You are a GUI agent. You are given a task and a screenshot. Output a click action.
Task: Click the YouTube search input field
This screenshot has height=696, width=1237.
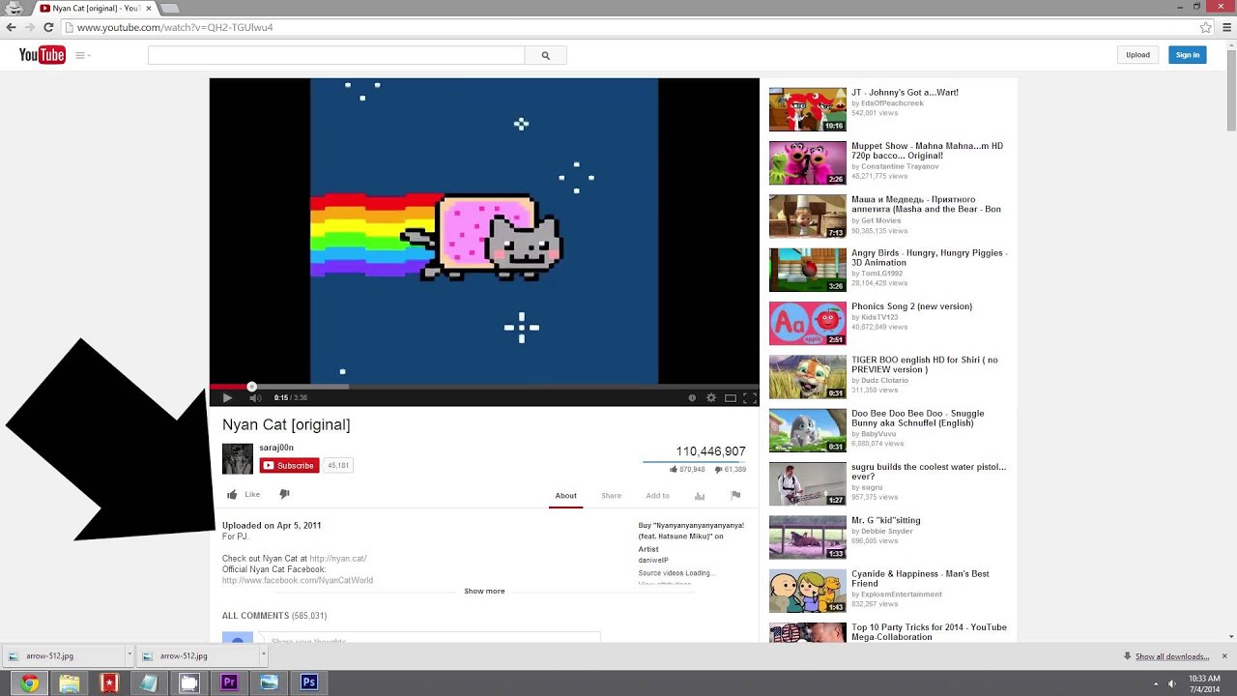point(336,55)
